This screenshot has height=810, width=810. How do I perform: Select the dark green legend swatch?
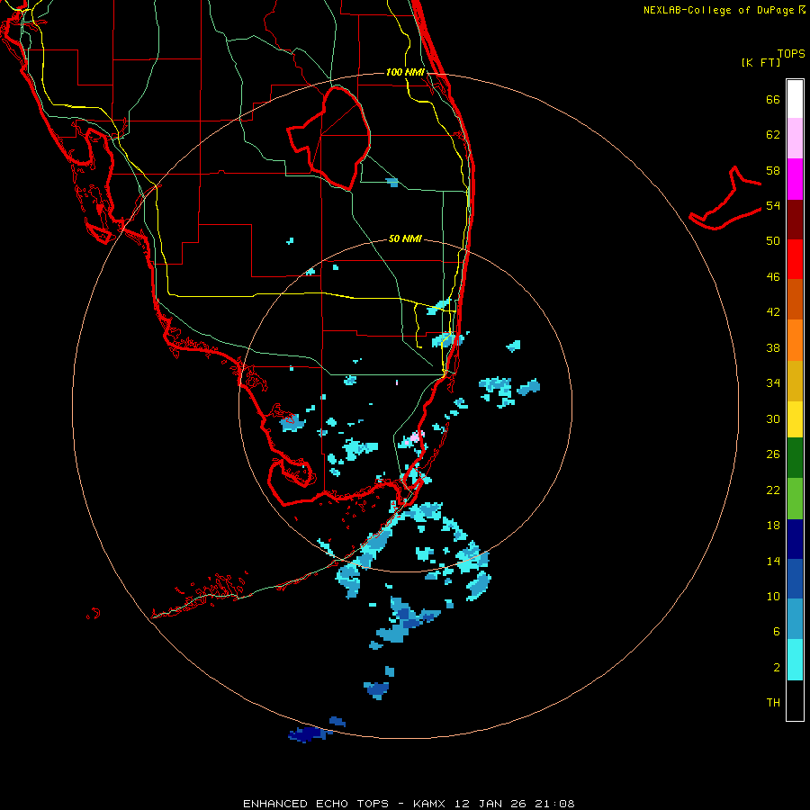[795, 458]
